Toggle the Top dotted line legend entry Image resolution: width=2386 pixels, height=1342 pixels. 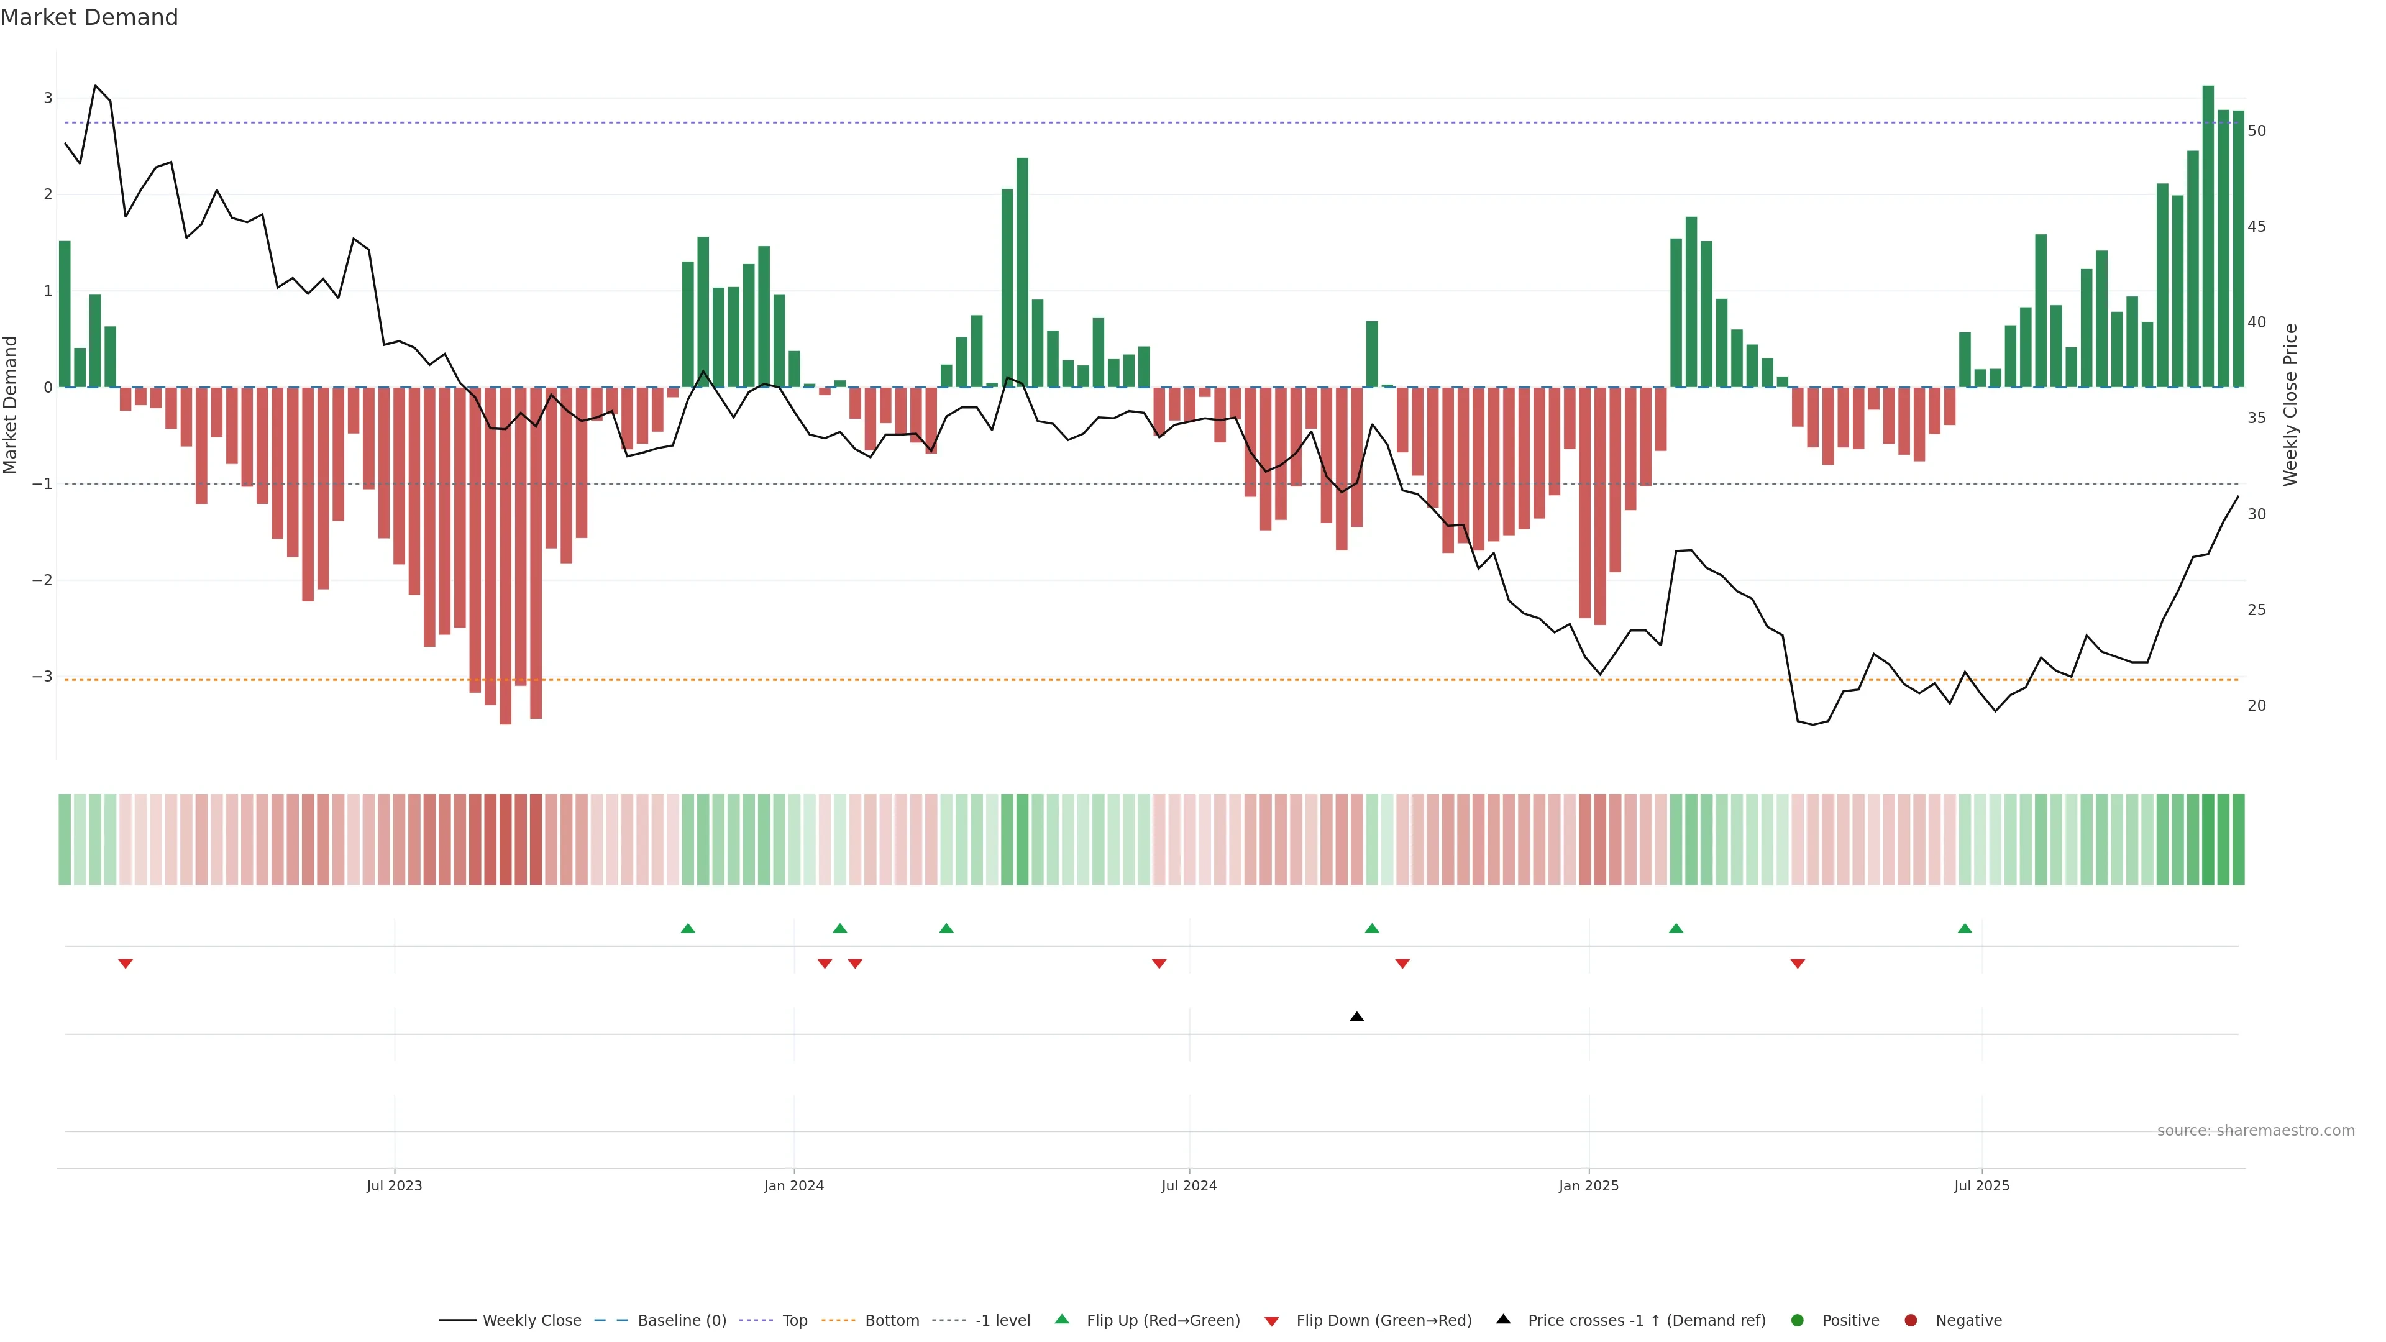[794, 1321]
